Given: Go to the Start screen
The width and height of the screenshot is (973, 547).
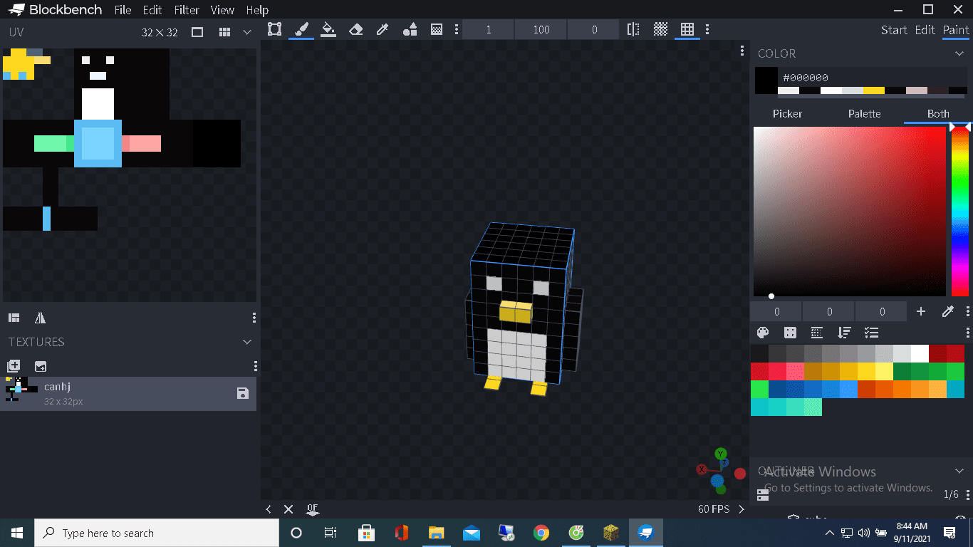Looking at the screenshot, I should [x=894, y=30].
